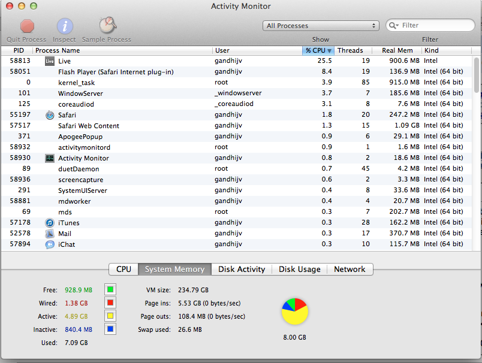482x363 pixels.
Task: Click the red Wired memory color swatch
Action: pos(110,303)
